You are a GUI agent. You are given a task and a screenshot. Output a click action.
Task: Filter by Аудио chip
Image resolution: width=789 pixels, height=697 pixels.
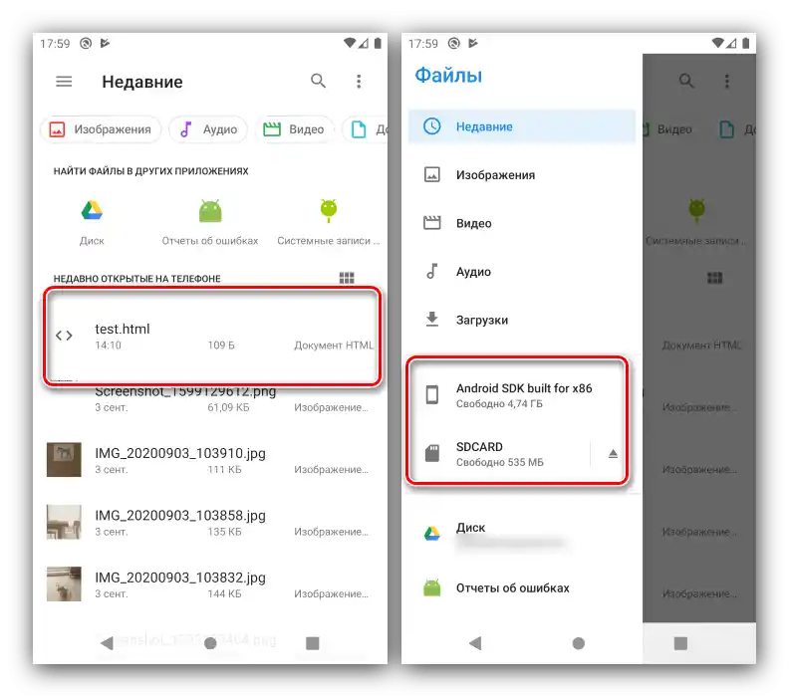208,129
